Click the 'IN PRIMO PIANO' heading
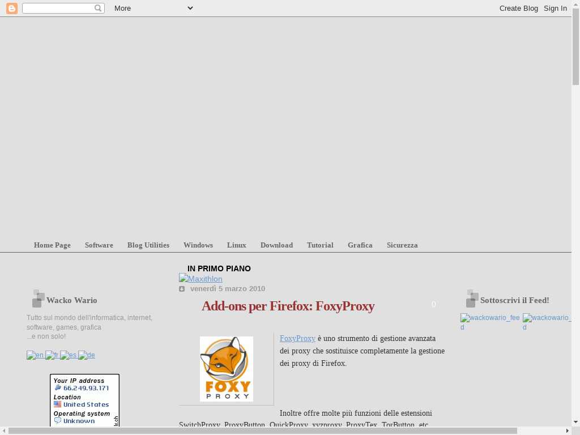Screen dimensions: 580x435 tap(219, 268)
